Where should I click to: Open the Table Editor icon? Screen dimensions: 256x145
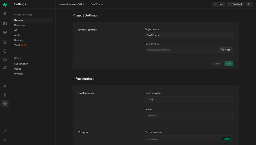[x=5, y=24]
